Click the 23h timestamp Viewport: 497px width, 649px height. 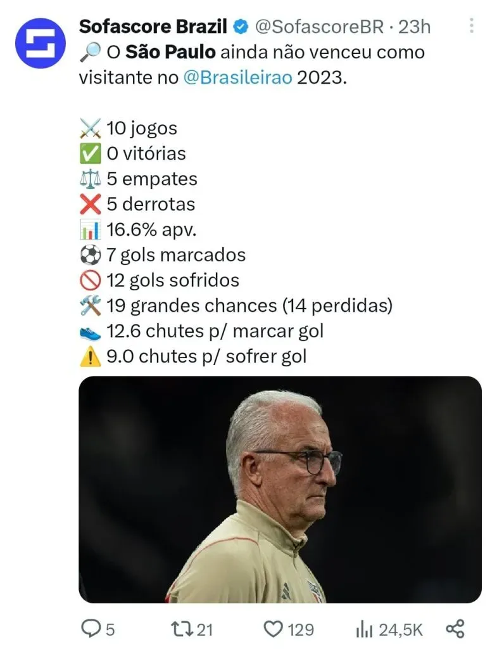[415, 27]
